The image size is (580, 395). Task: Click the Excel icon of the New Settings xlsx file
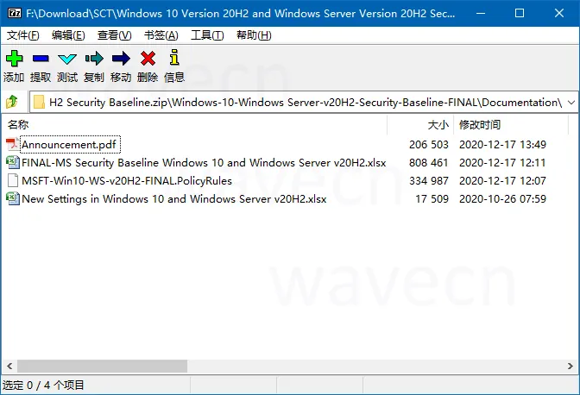(x=13, y=198)
